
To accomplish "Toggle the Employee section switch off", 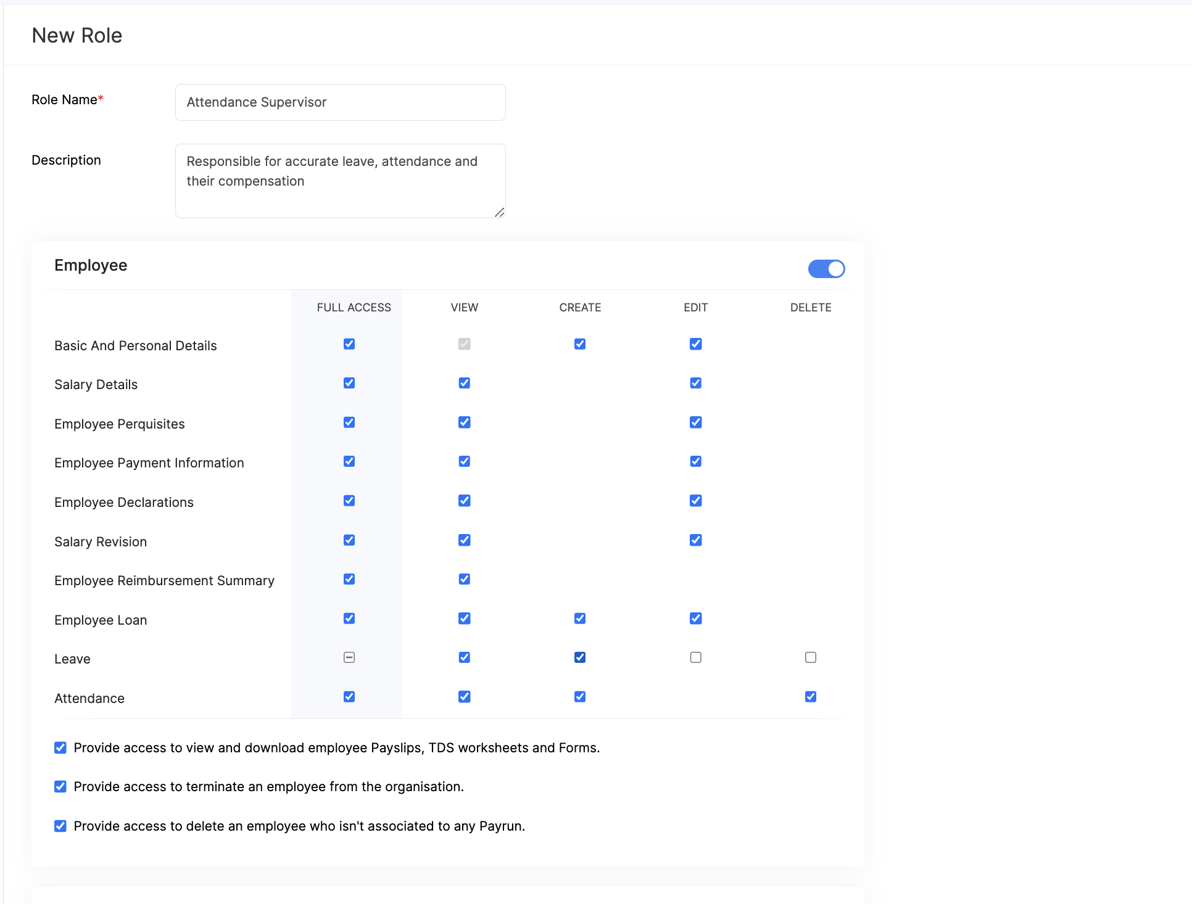I will coord(826,269).
